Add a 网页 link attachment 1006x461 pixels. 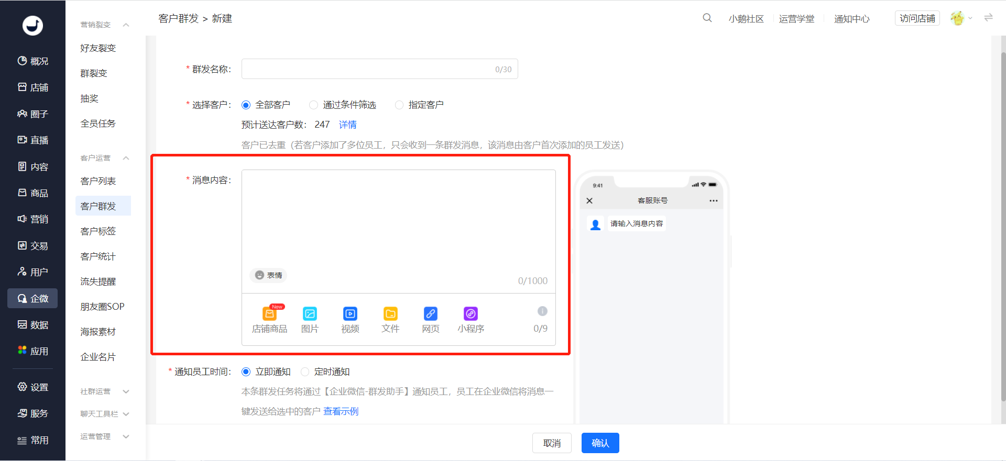click(431, 320)
